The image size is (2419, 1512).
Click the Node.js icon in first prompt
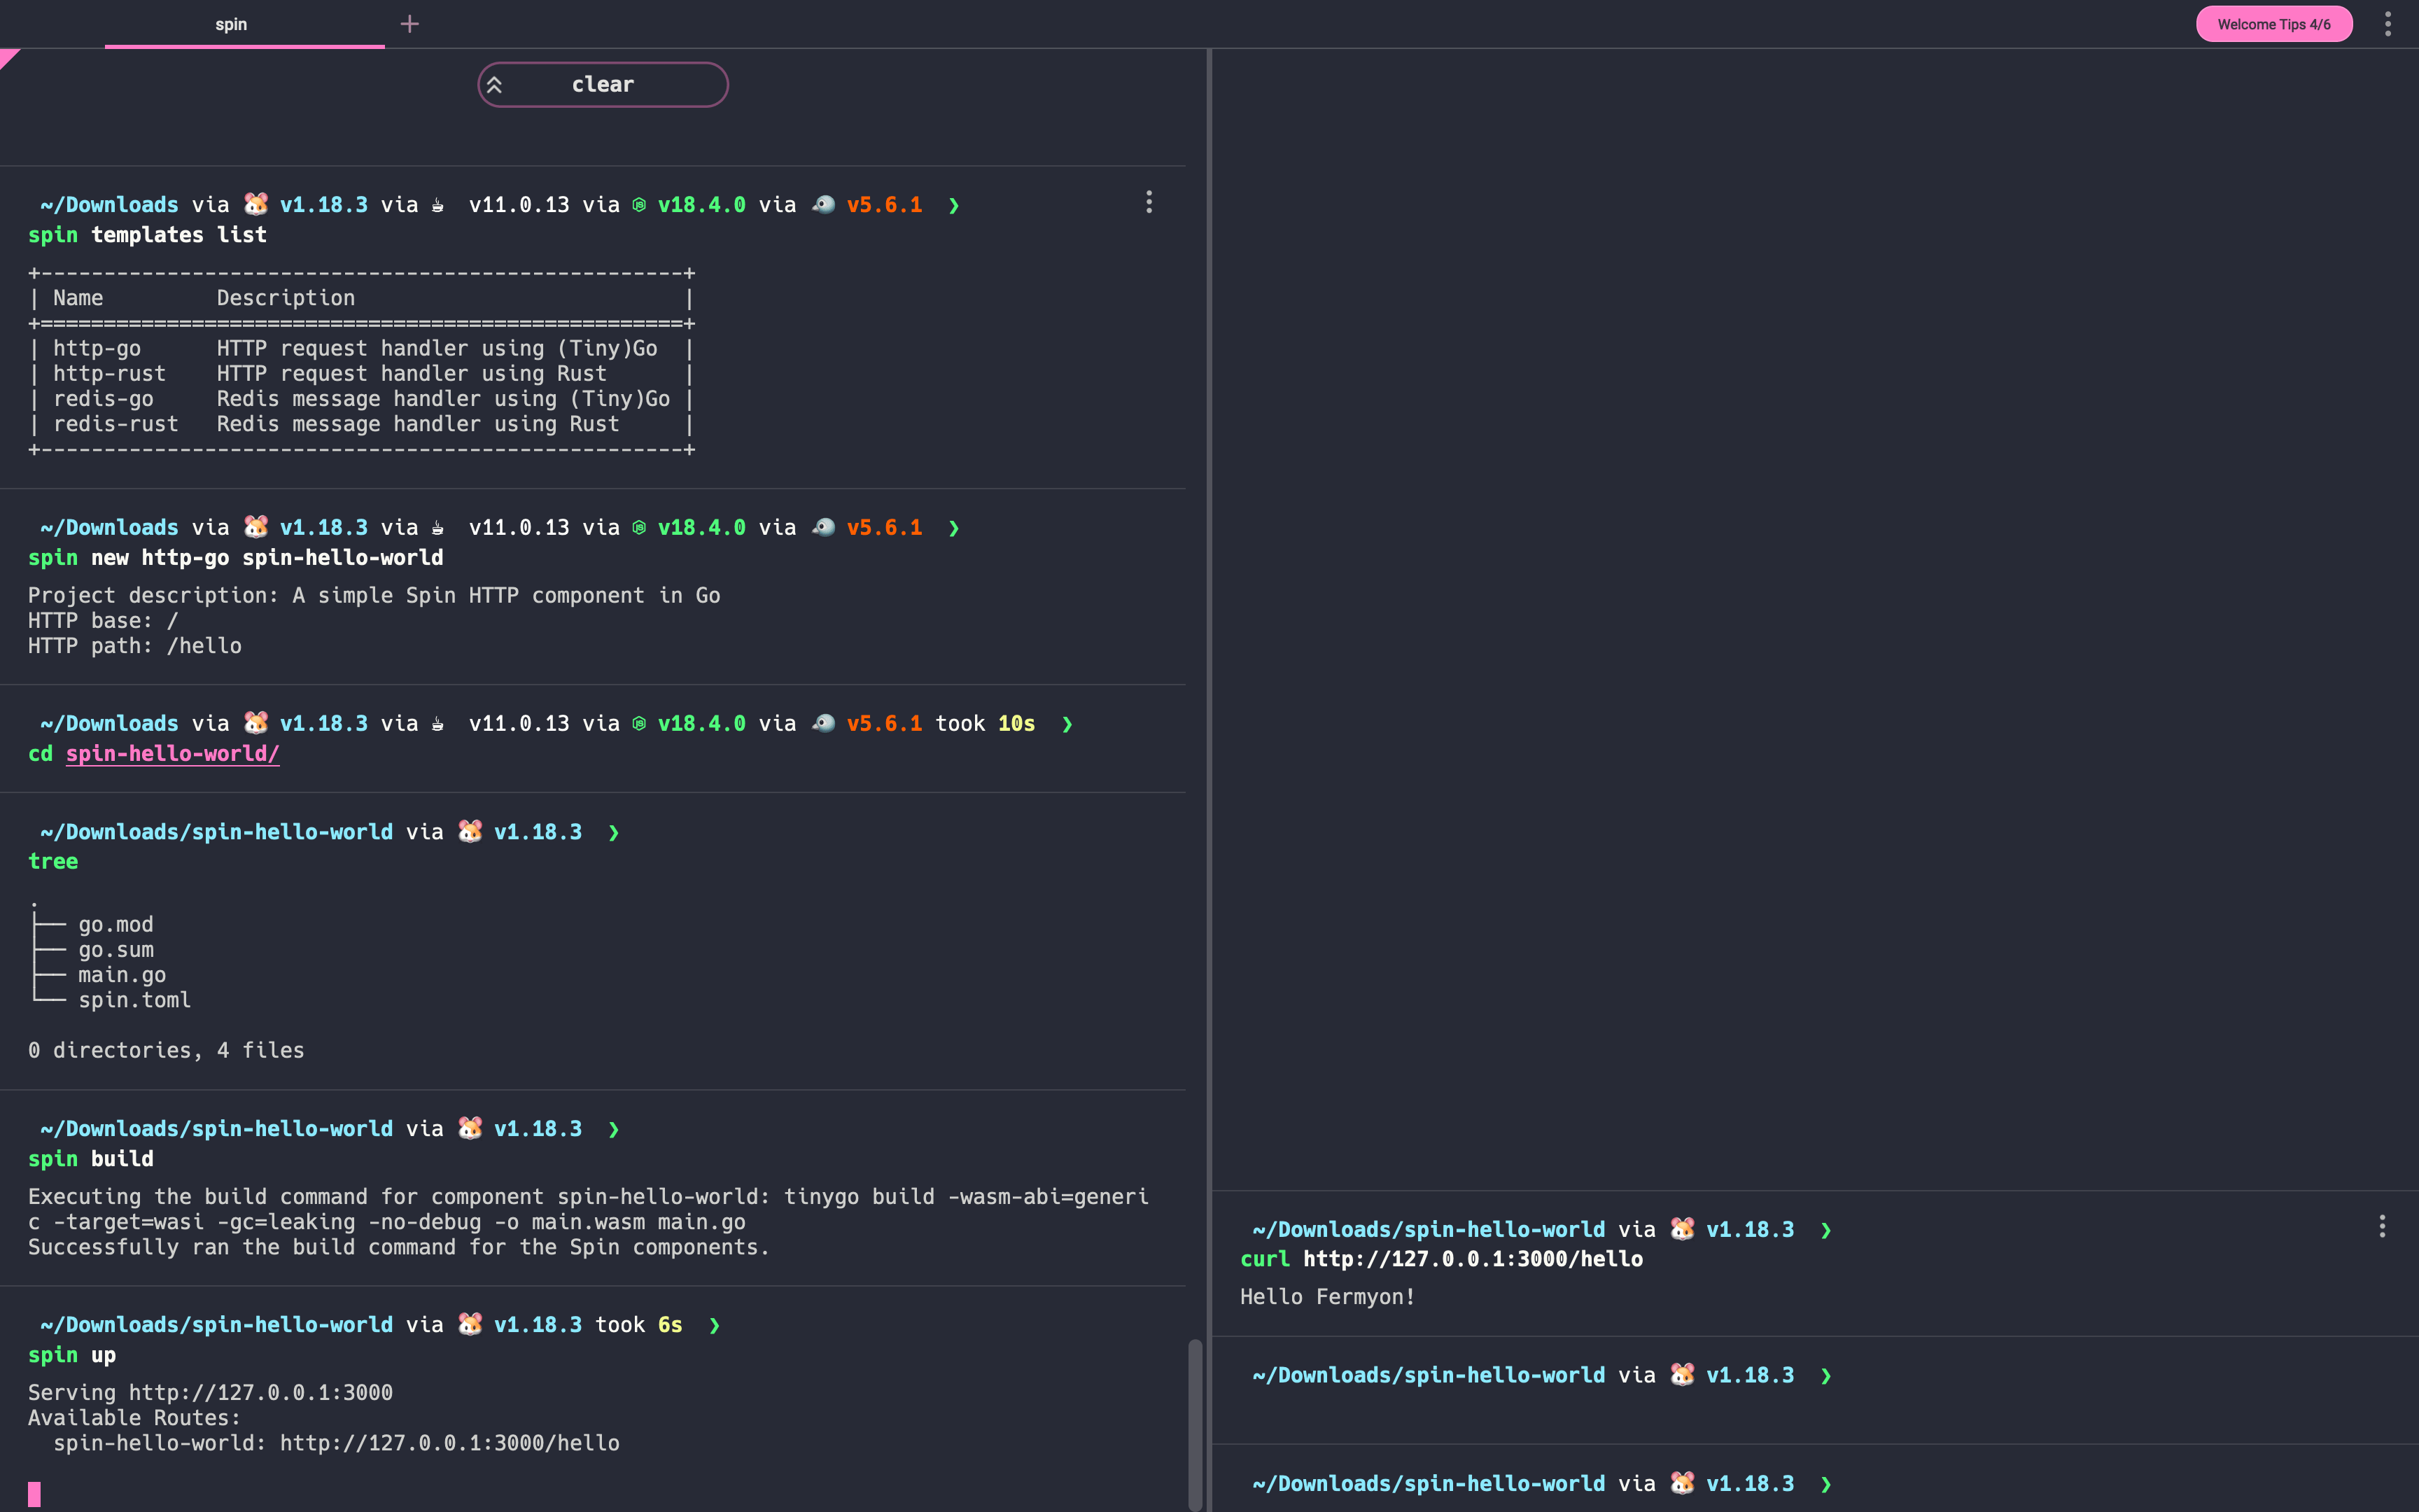tap(639, 205)
